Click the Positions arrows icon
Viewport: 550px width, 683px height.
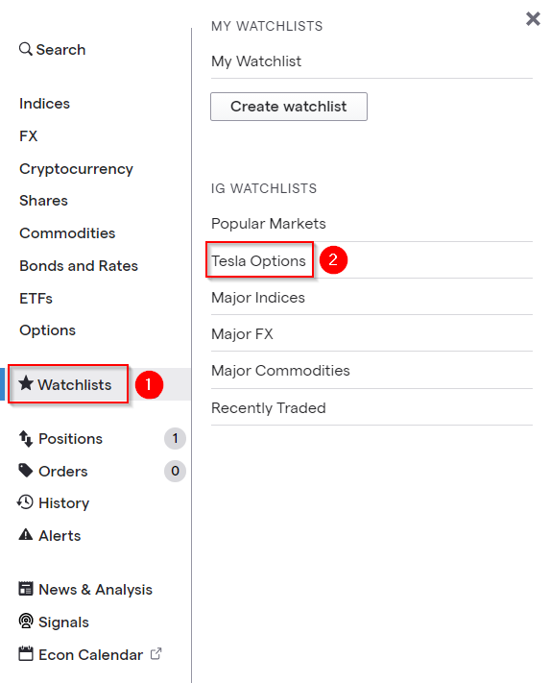pos(26,439)
